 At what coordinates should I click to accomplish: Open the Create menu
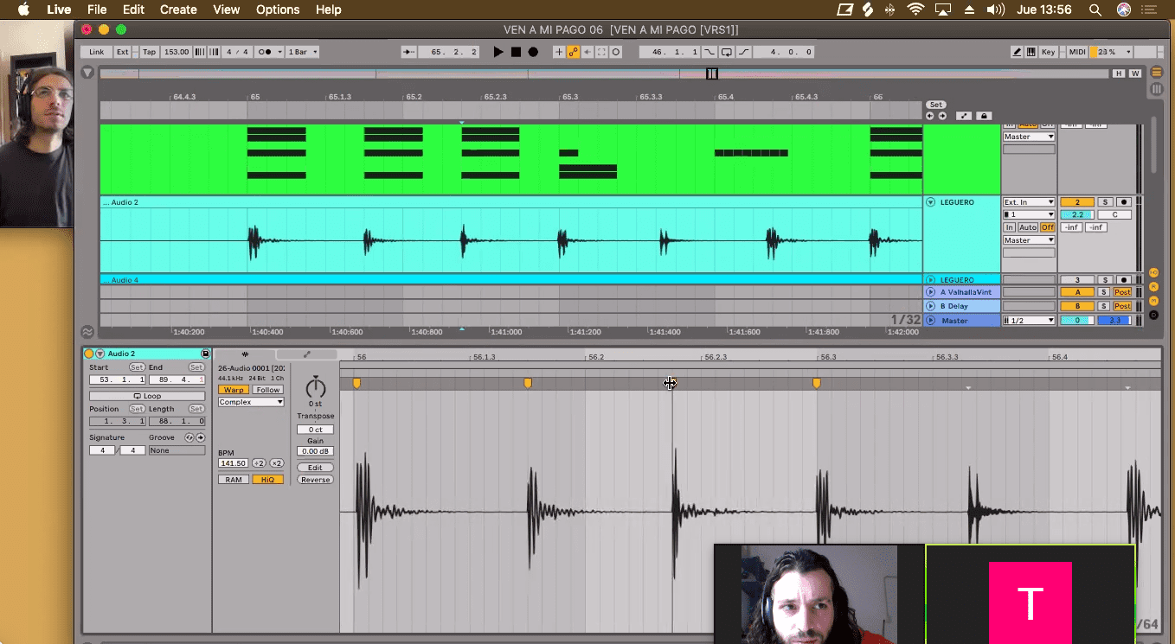(x=178, y=10)
